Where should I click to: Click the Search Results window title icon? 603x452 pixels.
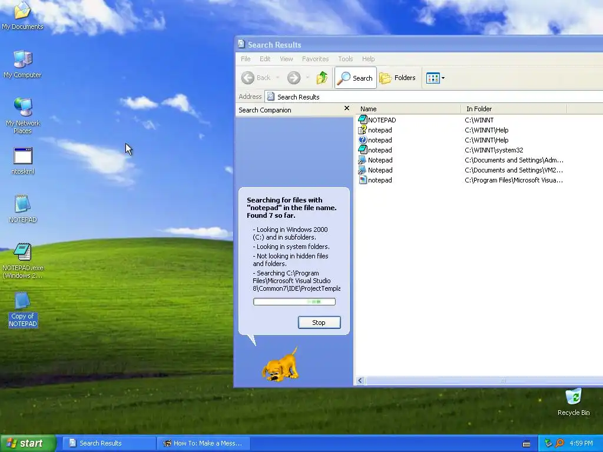click(241, 44)
